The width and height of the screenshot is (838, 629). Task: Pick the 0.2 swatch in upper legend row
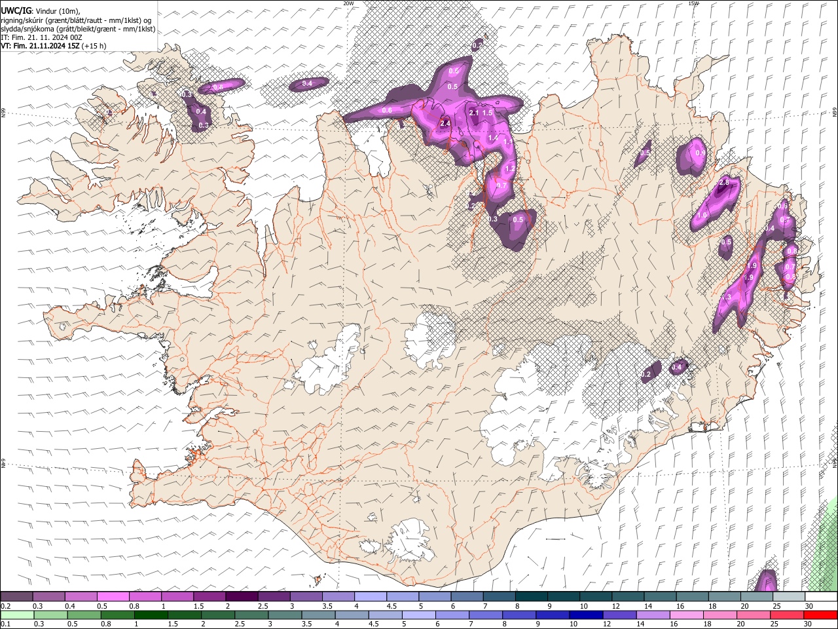click(17, 596)
